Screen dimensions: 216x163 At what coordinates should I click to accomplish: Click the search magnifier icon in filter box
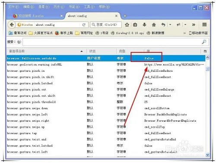click(204, 42)
